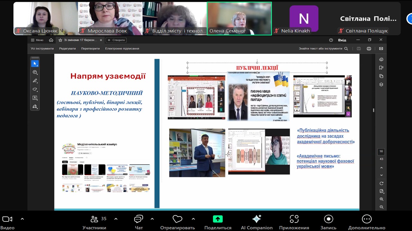Screen dimensions: 412x231
Task: Expand the video options arrow beside Видео
Action: coord(22,219)
